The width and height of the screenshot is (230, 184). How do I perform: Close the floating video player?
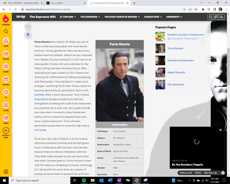(x=220, y=130)
